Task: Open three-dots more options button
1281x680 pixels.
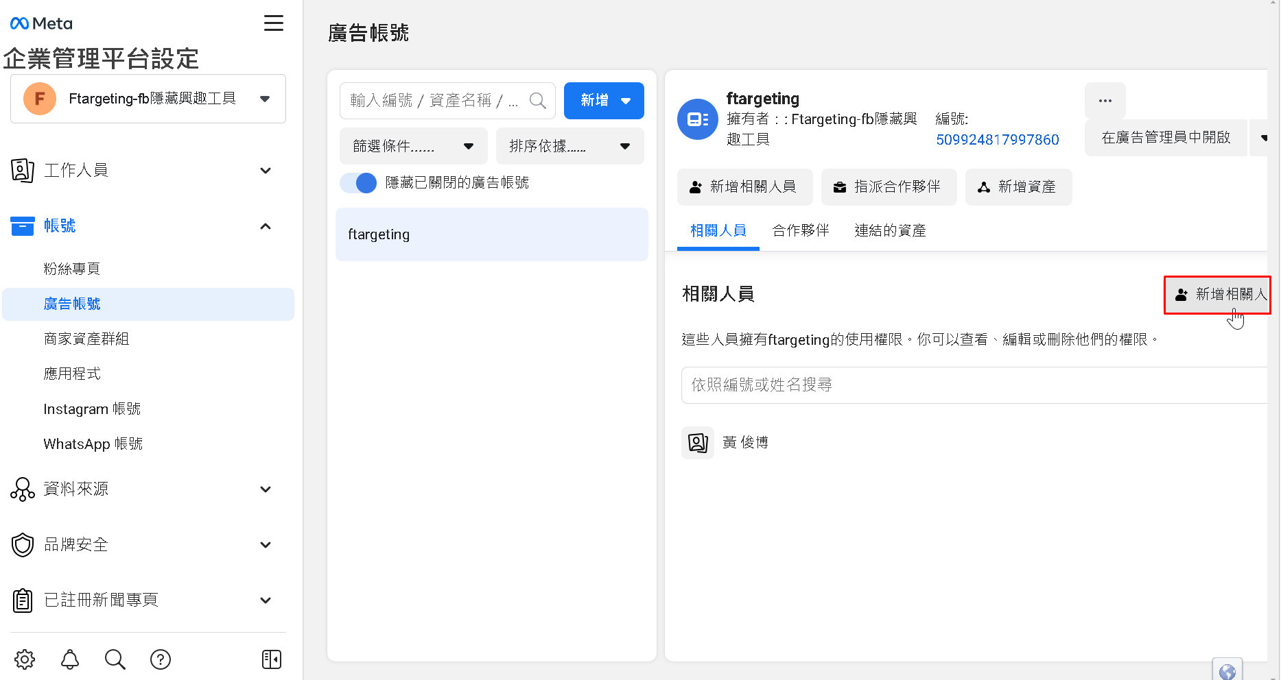Action: tap(1105, 101)
